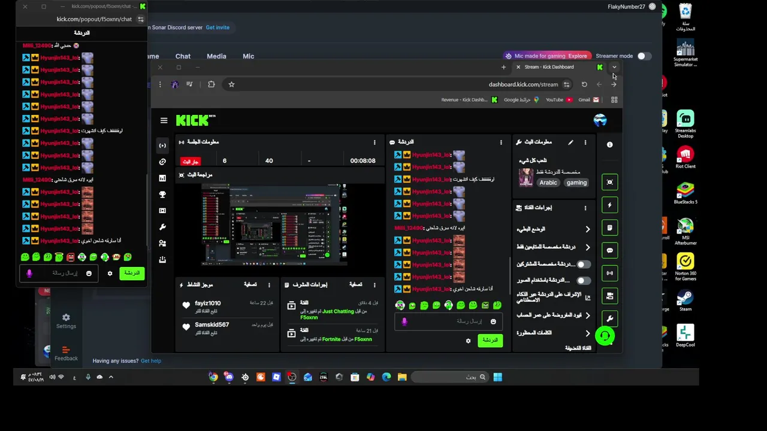
Task: Select the Stream - Kick Dashboard browser tab
Action: pyautogui.click(x=559, y=67)
